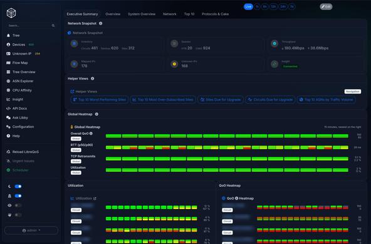The image size is (371, 244).
Task: Click the Throughput card icon
Action: tap(274, 43)
